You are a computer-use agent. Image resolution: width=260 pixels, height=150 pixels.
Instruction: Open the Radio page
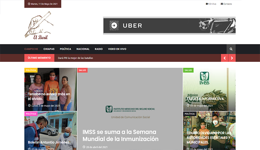(99, 49)
